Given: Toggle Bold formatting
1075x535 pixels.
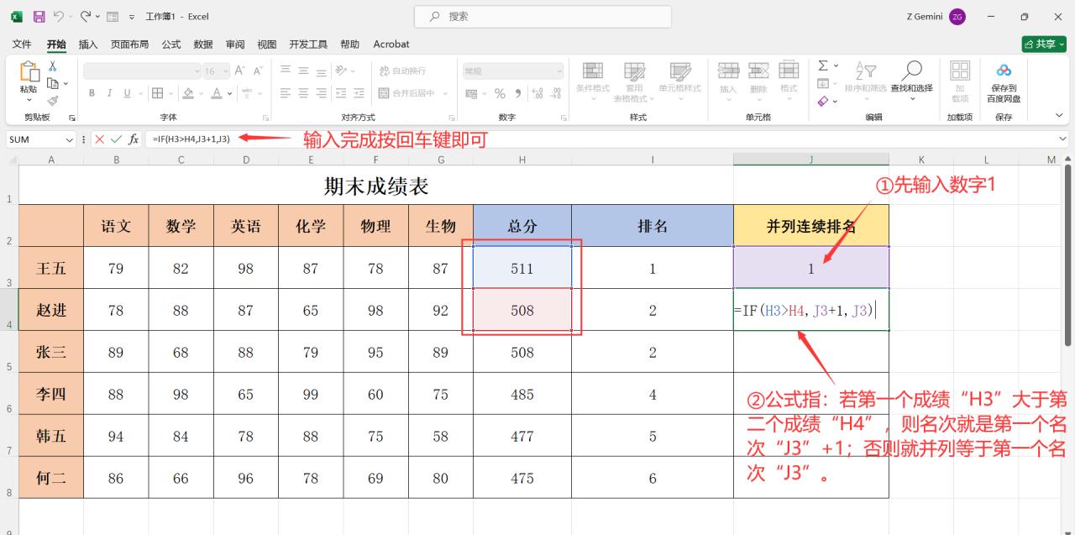Looking at the screenshot, I should [x=92, y=93].
